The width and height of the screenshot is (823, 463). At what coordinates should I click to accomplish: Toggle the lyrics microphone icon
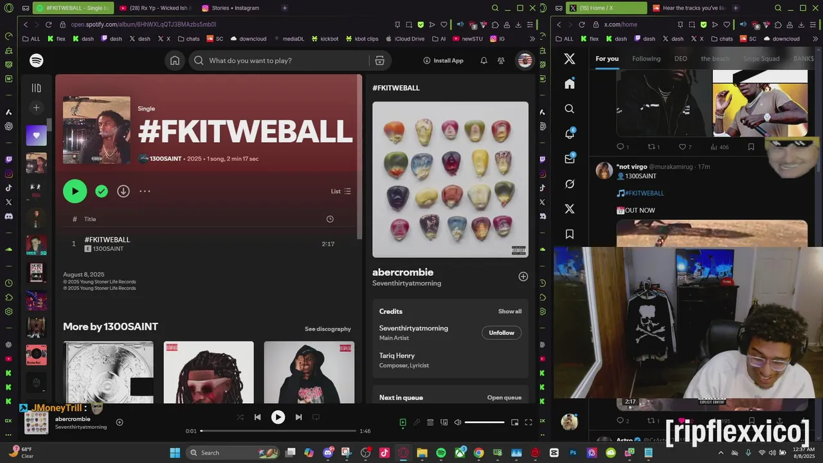pos(417,422)
